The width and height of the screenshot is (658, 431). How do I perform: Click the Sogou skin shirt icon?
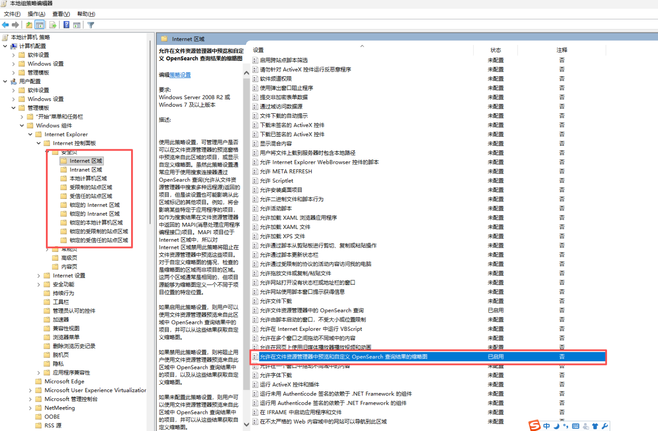(x=595, y=426)
